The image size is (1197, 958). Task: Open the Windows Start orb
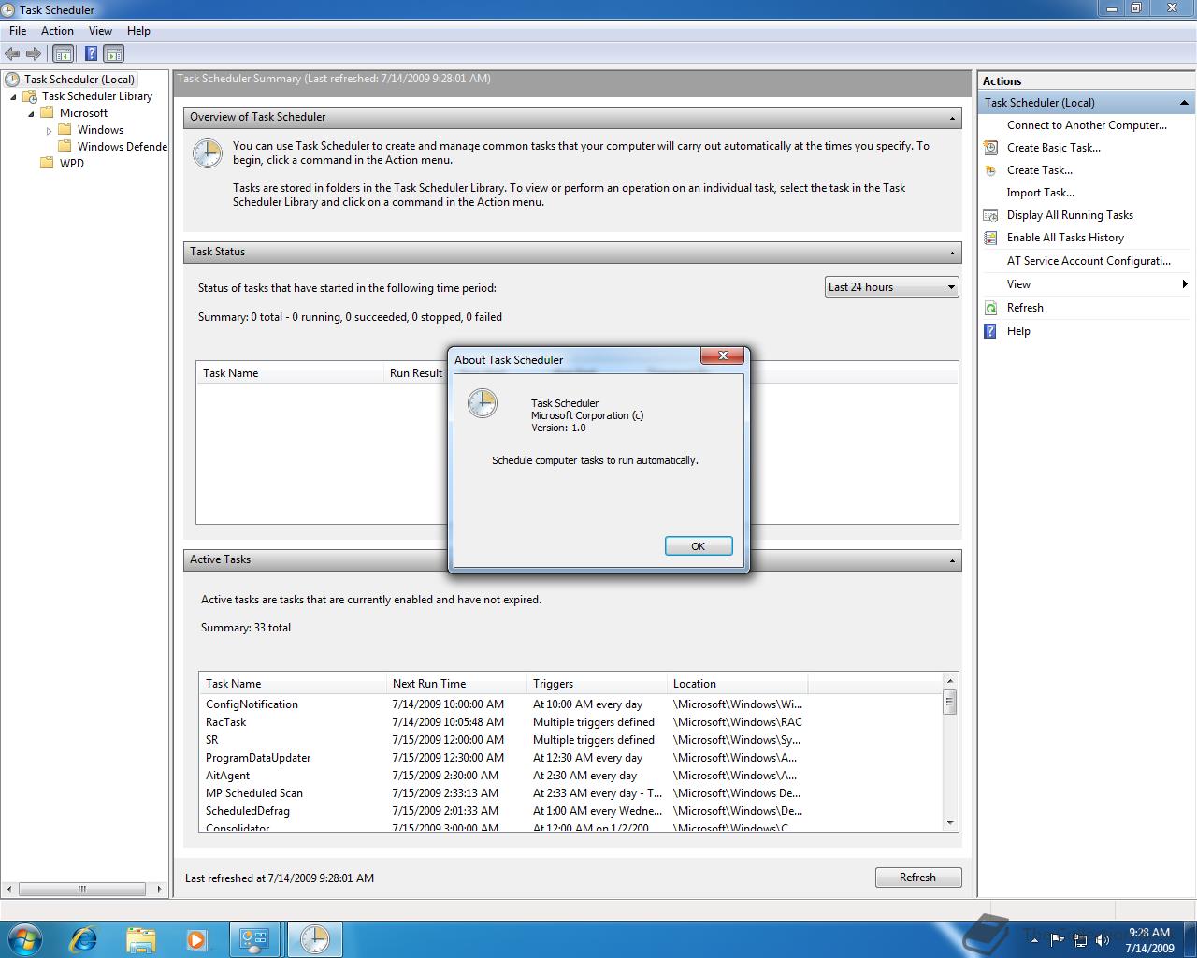coord(24,938)
